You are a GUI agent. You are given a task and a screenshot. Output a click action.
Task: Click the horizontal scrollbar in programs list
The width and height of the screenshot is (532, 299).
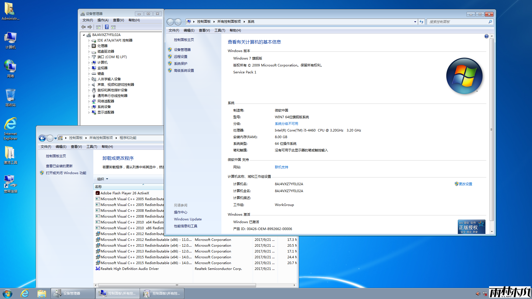(x=177, y=285)
